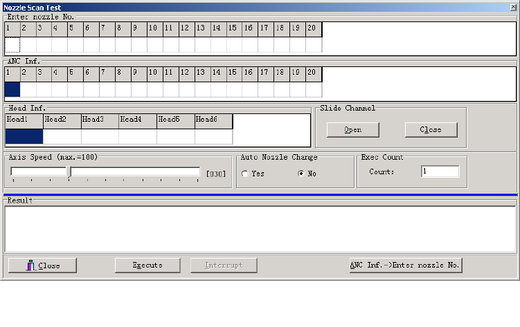Select the cell under Head1 column
Image resolution: width=520 pixels, height=327 pixels.
pyautogui.click(x=24, y=136)
